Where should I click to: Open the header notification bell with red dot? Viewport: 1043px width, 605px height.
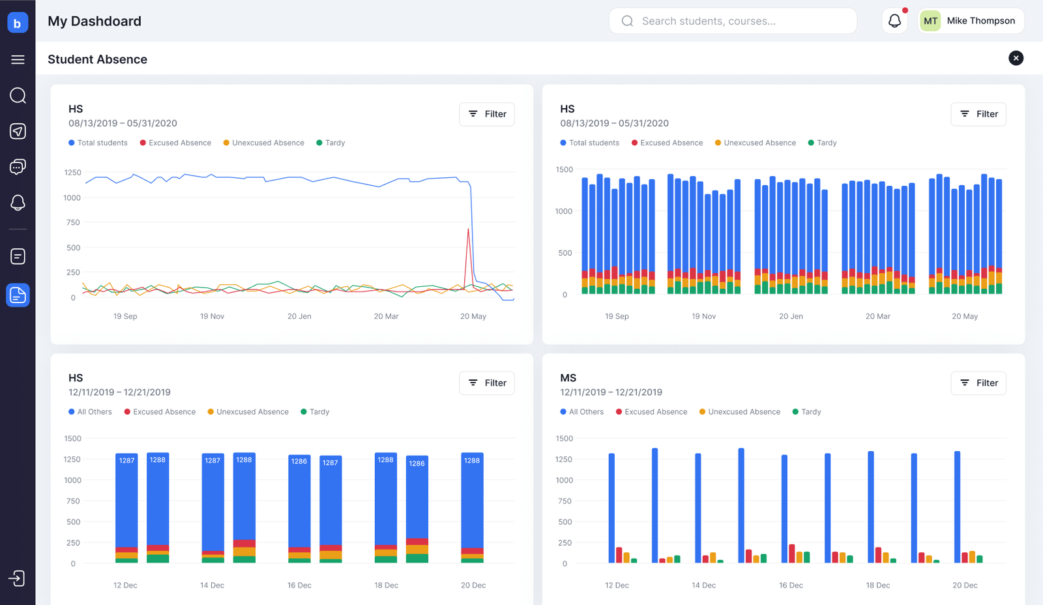point(894,21)
